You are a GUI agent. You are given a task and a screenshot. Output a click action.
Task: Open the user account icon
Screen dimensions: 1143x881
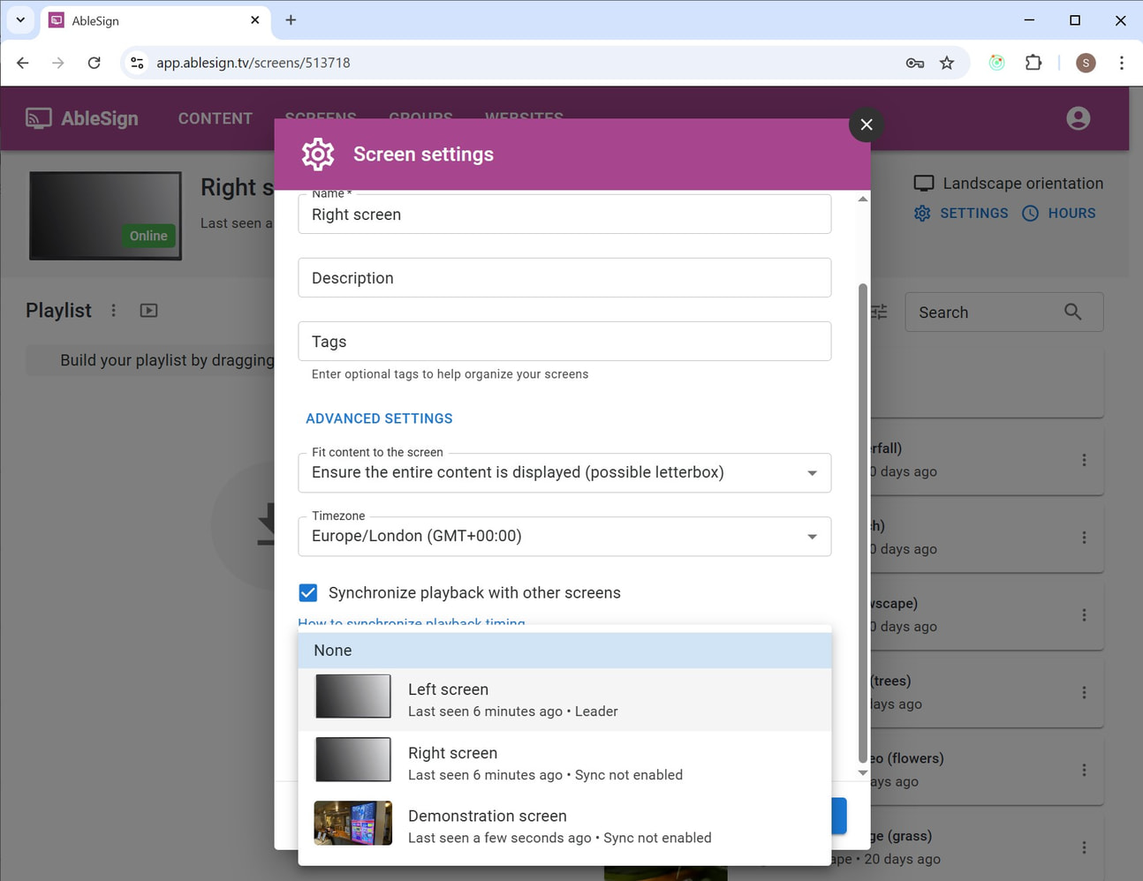pos(1078,117)
